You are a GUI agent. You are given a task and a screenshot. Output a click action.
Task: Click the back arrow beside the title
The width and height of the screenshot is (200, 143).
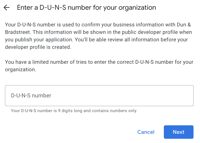pos(6,7)
